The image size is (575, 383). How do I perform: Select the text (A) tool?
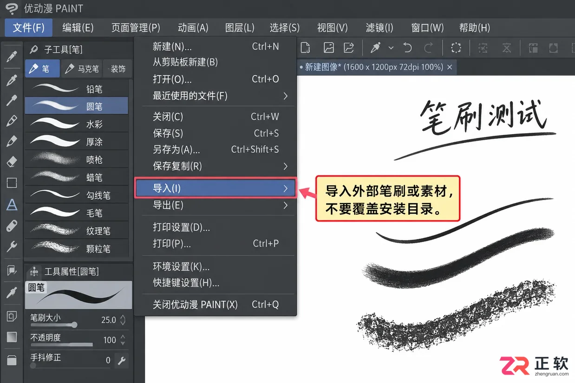[x=12, y=204]
